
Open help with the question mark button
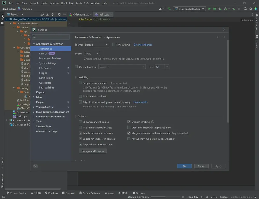[x=36, y=166]
